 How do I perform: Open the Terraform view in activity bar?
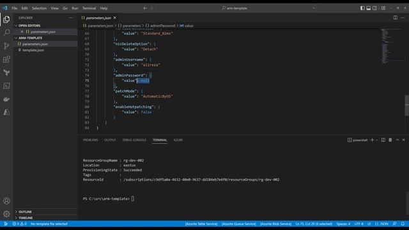6,72
